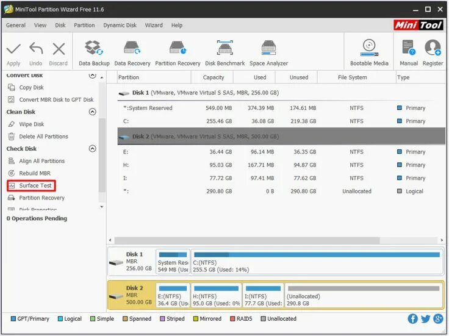The image size is (449, 336).
Task: Select the C: partition row
Action: (x=281, y=121)
